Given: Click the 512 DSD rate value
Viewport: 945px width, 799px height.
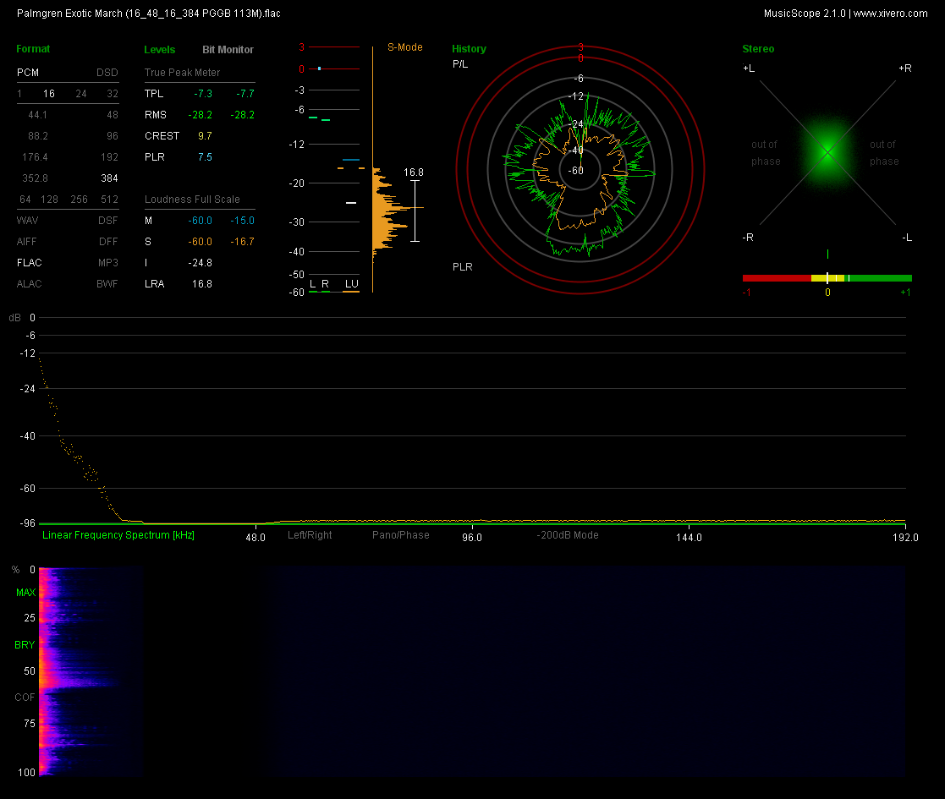Looking at the screenshot, I should click(110, 200).
